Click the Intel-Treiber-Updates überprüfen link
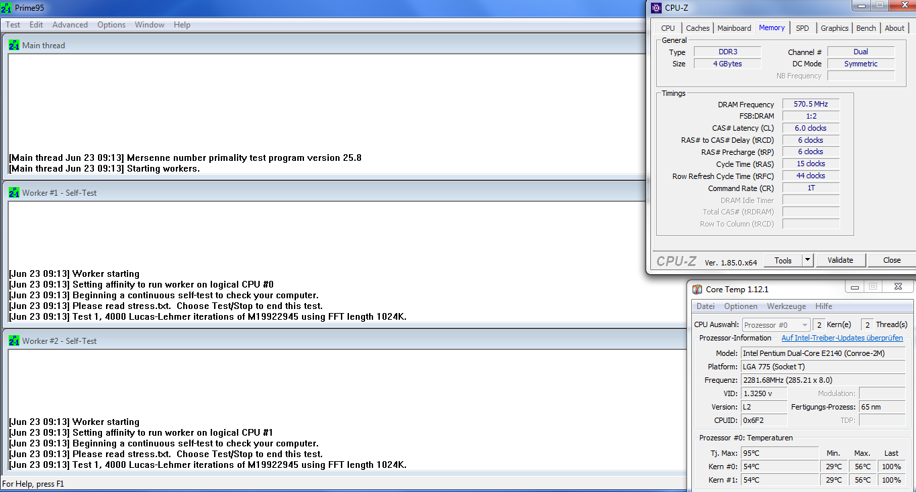The height and width of the screenshot is (492, 916). pos(842,338)
